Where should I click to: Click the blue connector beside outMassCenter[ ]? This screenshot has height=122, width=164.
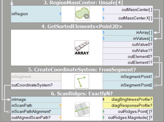click(x=103, y=10)
